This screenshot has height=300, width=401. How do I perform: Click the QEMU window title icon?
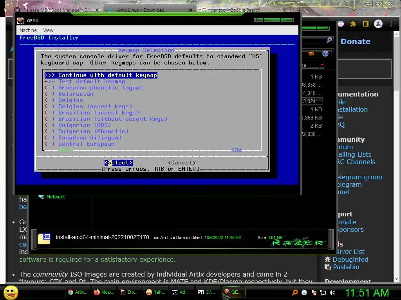20,21
